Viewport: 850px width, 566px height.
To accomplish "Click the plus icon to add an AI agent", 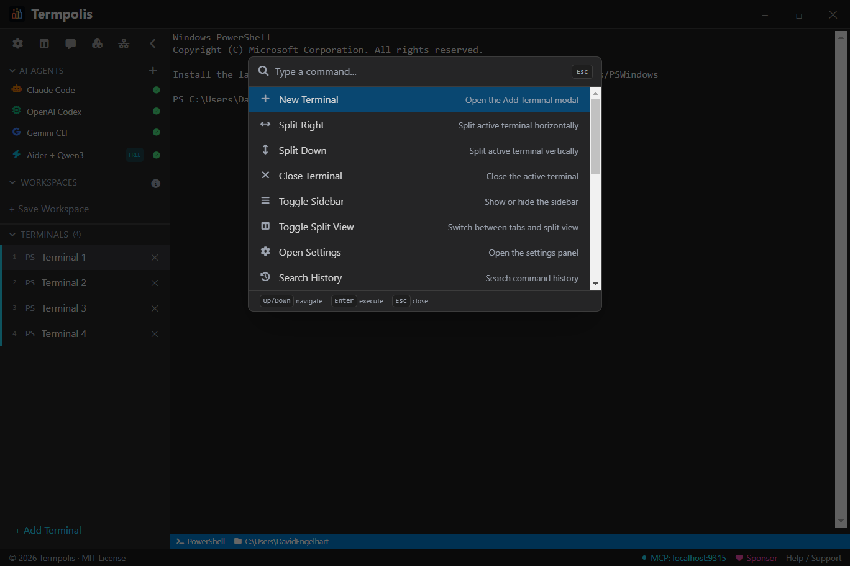I will click(x=153, y=70).
